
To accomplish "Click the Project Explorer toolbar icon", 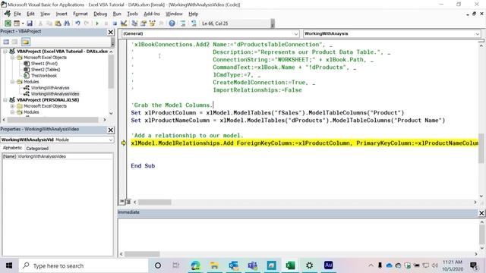I will [x=134, y=24].
